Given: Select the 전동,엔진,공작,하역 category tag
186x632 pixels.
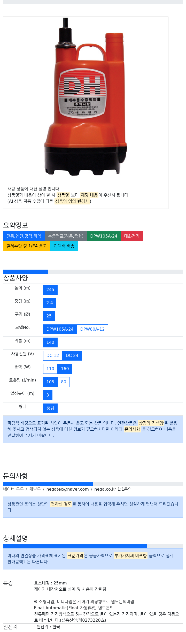Looking at the screenshot, I should coord(24,236).
